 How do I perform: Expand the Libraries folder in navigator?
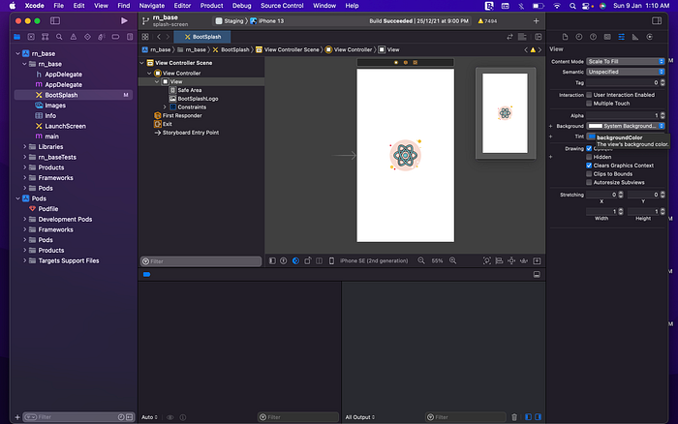[24, 147]
